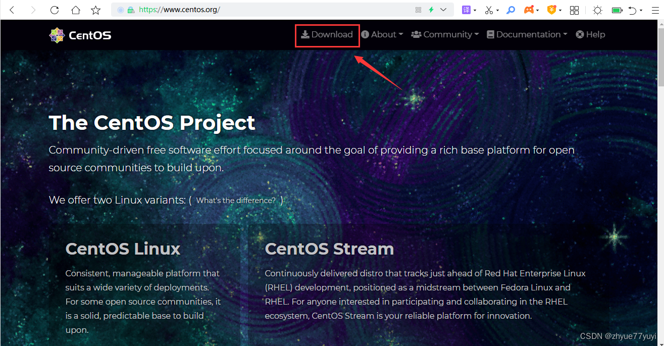Click the scrollbar up arrow
Screen dimensions: 664x346
660,24
